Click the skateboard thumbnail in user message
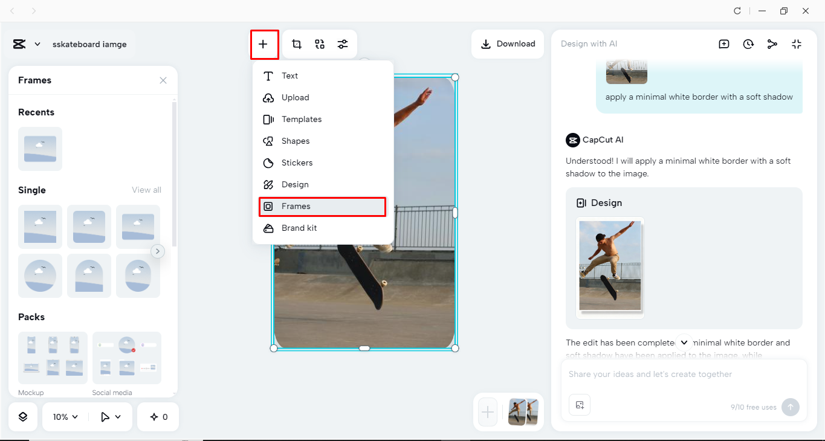 pos(627,72)
